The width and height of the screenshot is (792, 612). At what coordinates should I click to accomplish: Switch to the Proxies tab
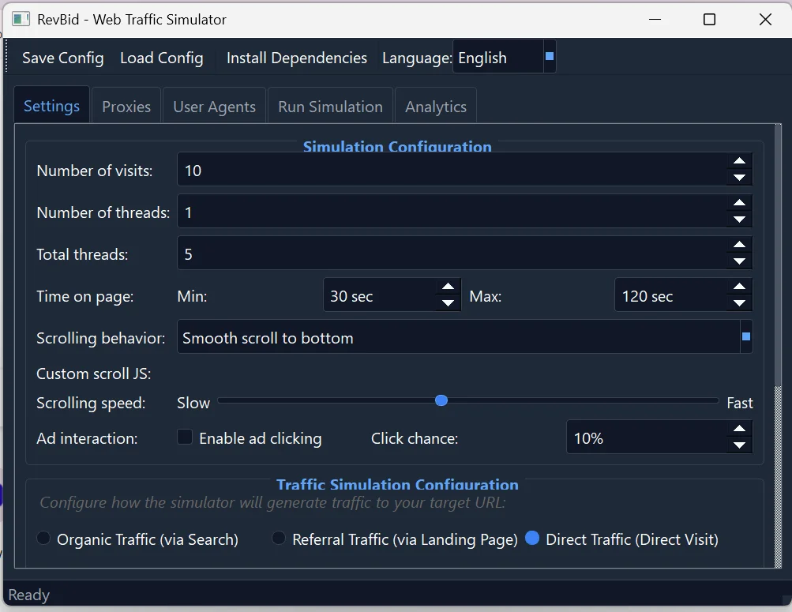126,107
